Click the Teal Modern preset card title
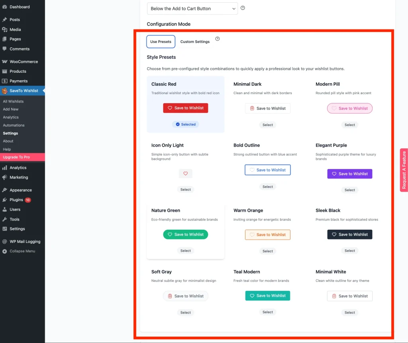408x343 pixels. pos(247,272)
